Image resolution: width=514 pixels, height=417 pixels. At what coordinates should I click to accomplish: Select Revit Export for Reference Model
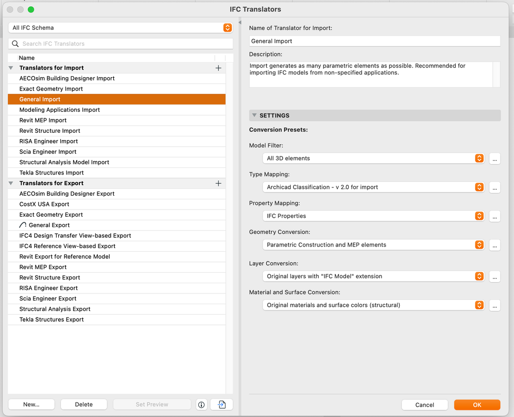pyautogui.click(x=117, y=256)
